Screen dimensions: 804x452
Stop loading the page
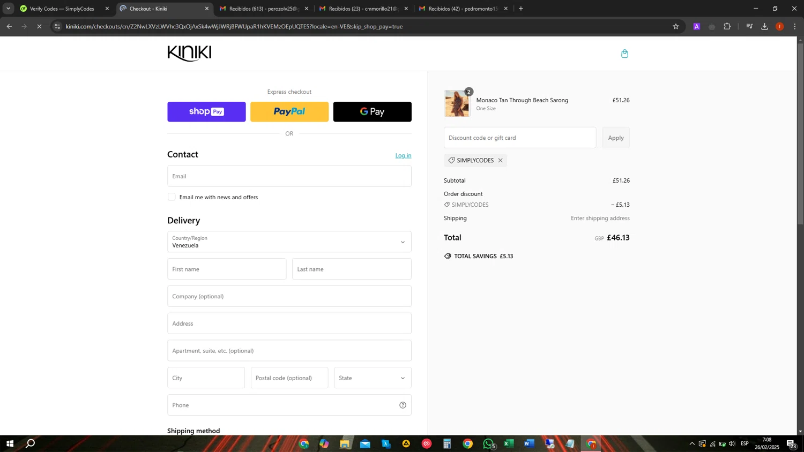(x=39, y=26)
